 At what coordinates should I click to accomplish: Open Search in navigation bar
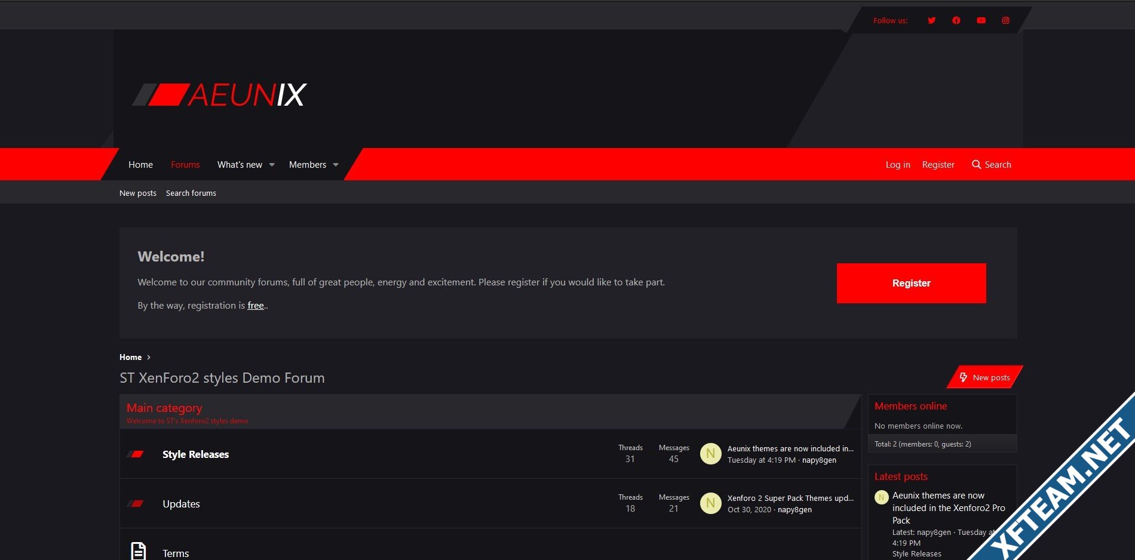992,165
